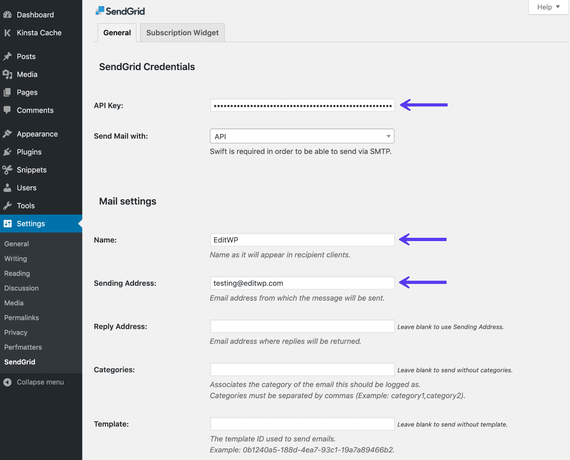Expand the Help dropdown
Image resolution: width=570 pixels, height=460 pixels.
point(548,7)
